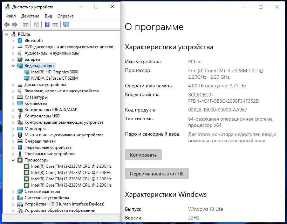Select the Мыши и иные указывающие устройства row

click(64, 135)
